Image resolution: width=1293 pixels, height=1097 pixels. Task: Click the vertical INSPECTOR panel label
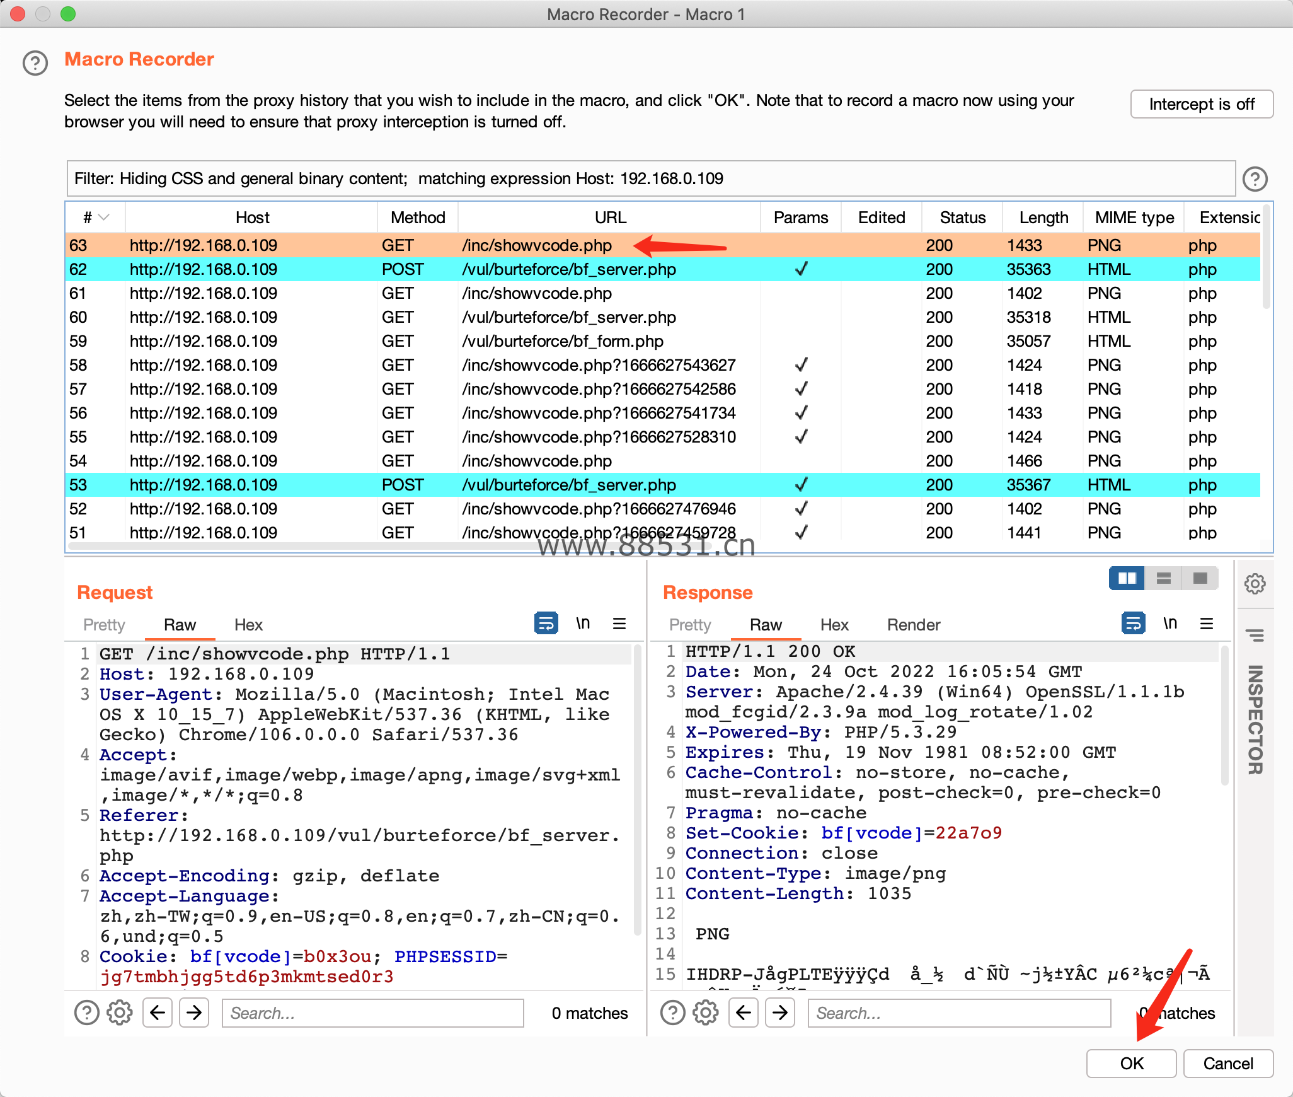pos(1255,719)
